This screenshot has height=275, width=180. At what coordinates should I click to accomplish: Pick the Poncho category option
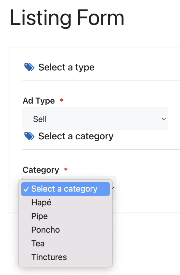(45, 230)
